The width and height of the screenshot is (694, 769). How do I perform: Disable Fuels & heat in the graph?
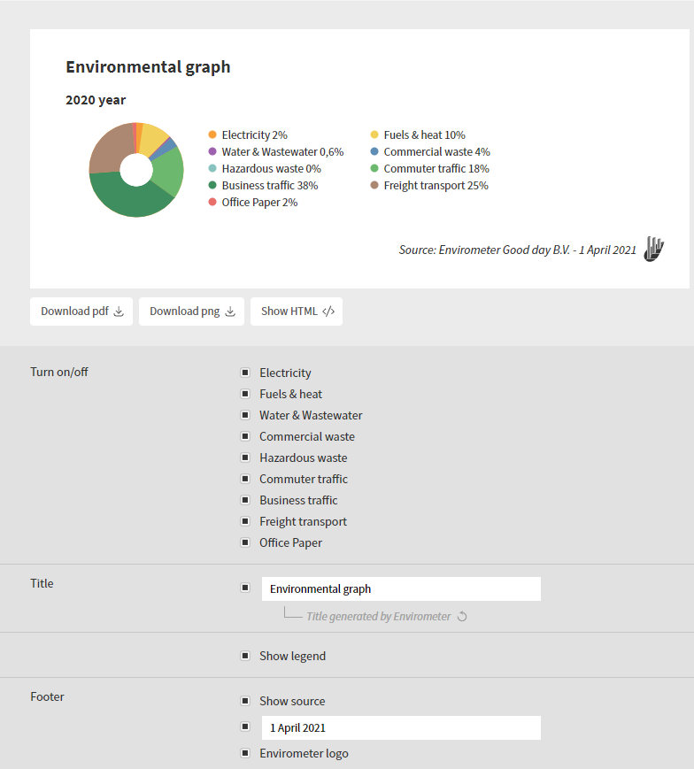coord(245,394)
